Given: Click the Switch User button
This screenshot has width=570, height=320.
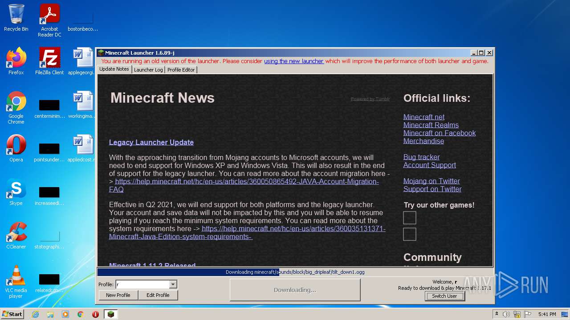Looking at the screenshot, I should 444,296.
